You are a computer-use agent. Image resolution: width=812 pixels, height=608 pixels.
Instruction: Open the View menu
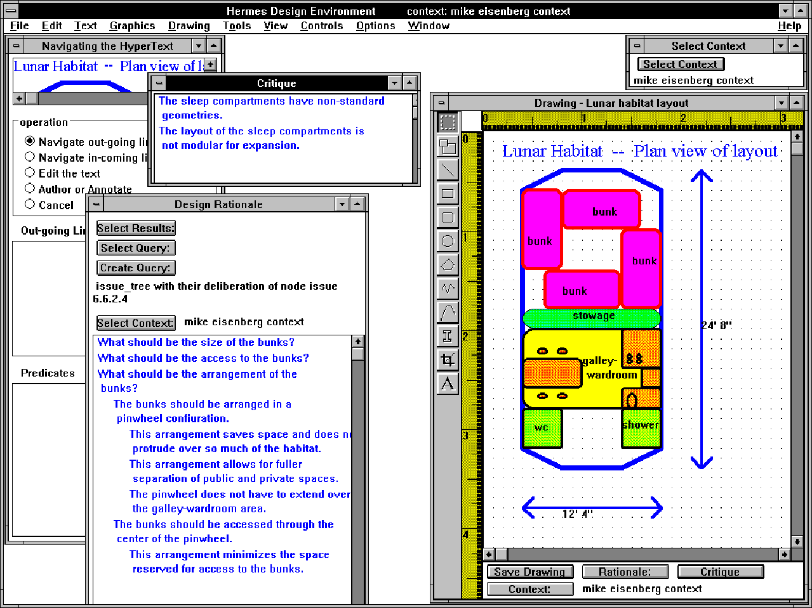(276, 26)
